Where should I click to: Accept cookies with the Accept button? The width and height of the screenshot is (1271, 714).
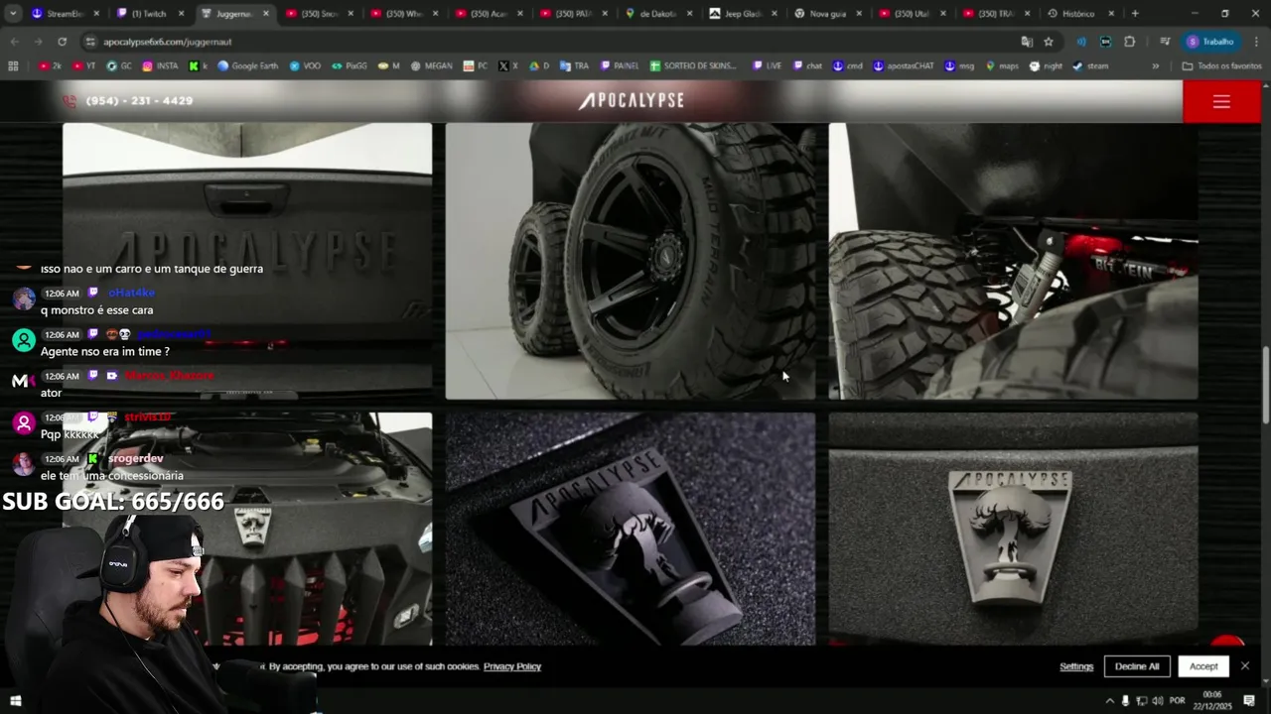tap(1203, 666)
